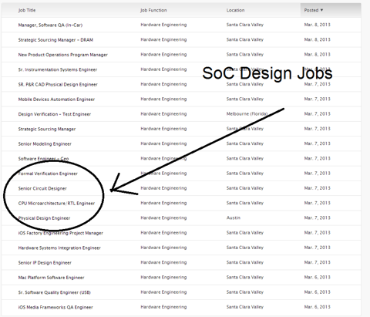Select Sr. Instrumentation Systems Engineer job

pyautogui.click(x=58, y=69)
